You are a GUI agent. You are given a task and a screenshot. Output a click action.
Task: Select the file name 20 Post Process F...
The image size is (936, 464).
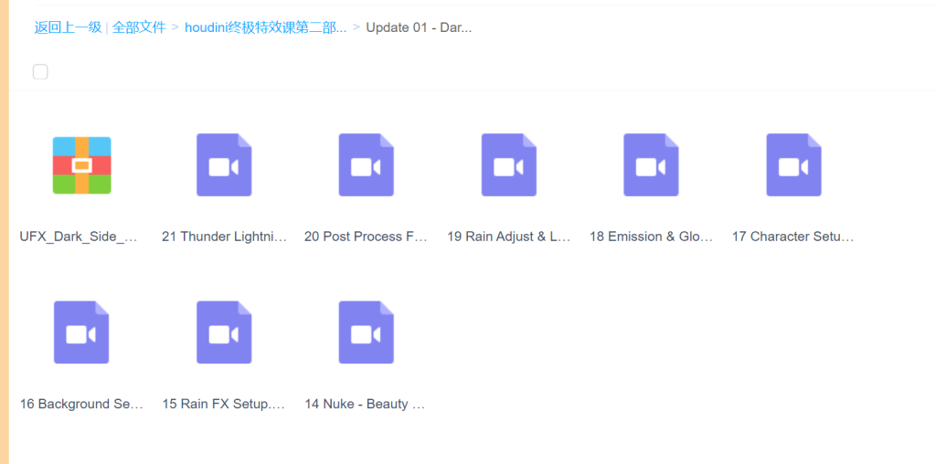[366, 237]
